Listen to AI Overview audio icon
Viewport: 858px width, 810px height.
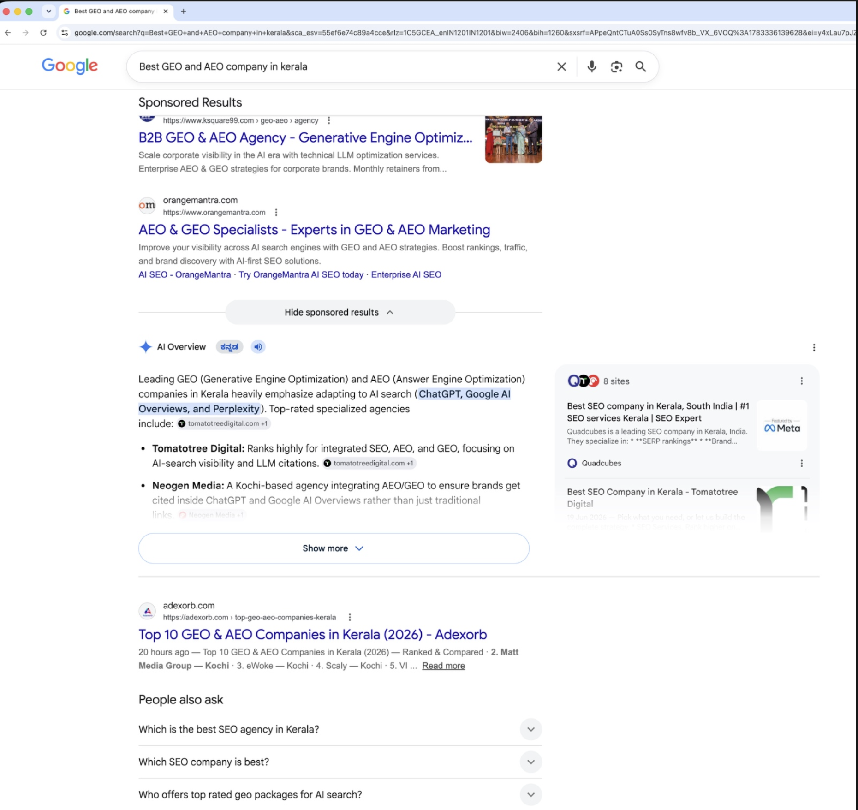(x=258, y=347)
